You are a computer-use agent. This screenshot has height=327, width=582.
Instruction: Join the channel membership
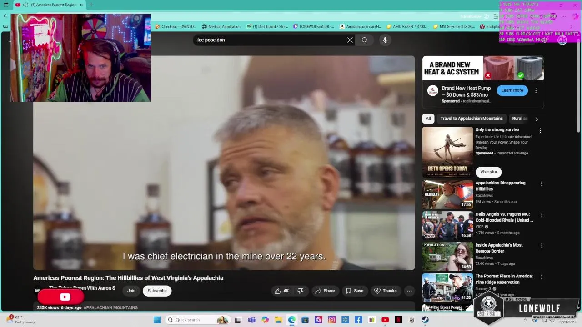[131, 291]
